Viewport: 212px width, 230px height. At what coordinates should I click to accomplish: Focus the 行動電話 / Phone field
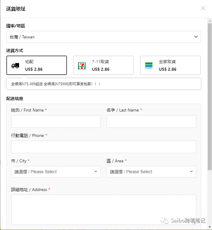pos(104,147)
